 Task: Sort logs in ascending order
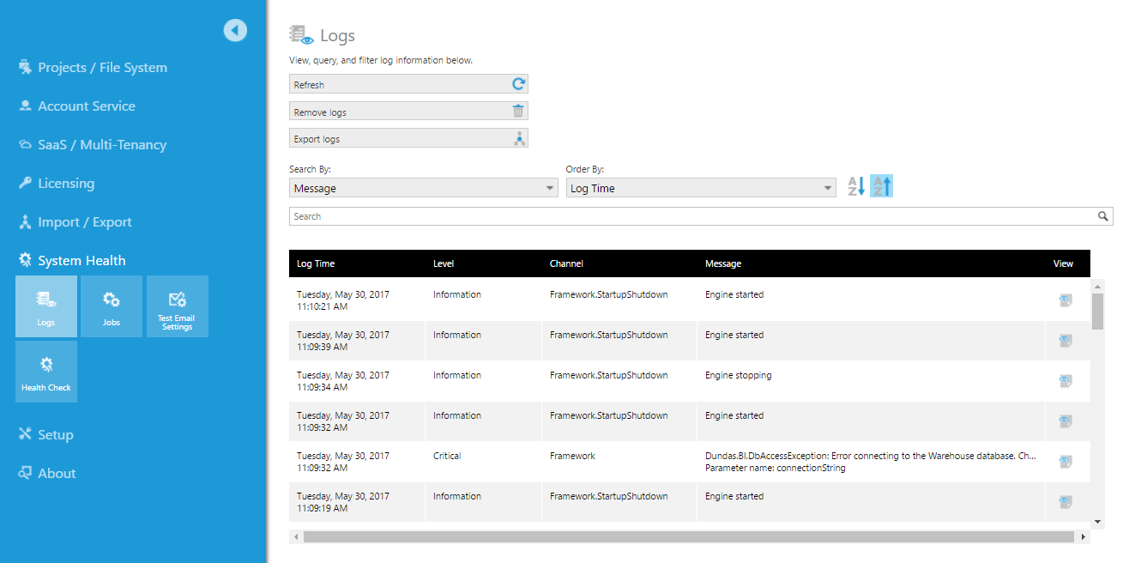tap(856, 186)
